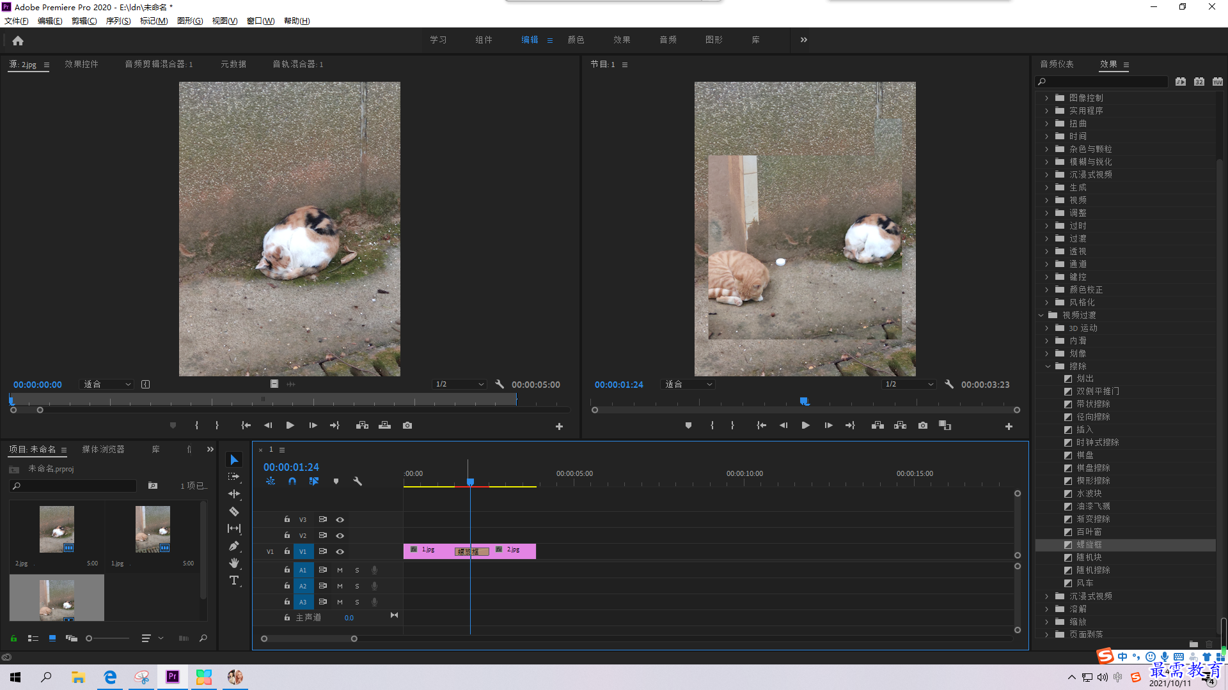Select the Selection arrow tool
The width and height of the screenshot is (1228, 690).
234,460
